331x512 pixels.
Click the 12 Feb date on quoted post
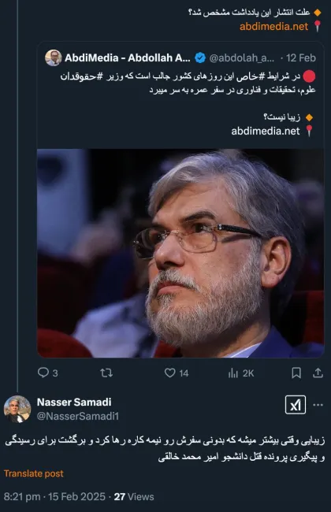(x=301, y=58)
